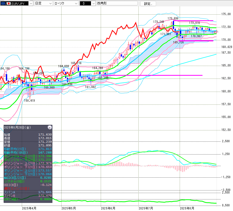
Task: Select the ボリンジャー 上(21日) 173.557 row
Action: pyautogui.click(x=28, y=170)
